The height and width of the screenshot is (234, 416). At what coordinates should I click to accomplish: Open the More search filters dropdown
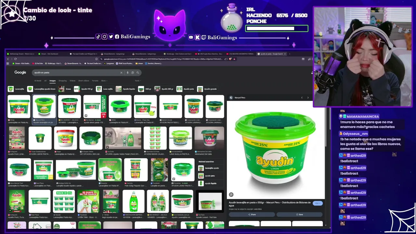[104, 81]
